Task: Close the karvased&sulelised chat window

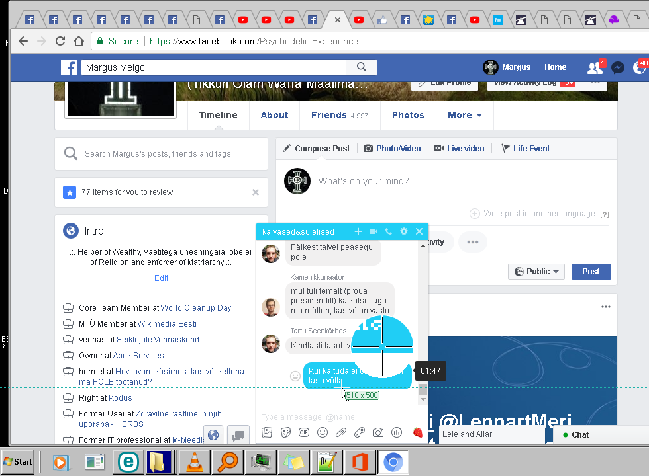Action: click(419, 231)
